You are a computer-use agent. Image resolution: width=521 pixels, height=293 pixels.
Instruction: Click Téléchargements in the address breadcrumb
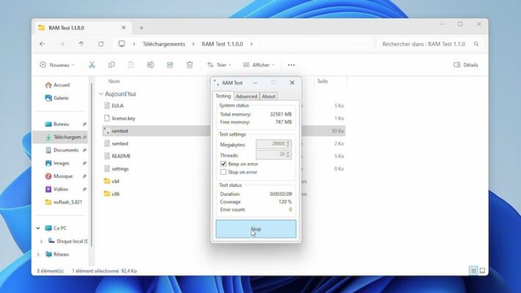164,44
